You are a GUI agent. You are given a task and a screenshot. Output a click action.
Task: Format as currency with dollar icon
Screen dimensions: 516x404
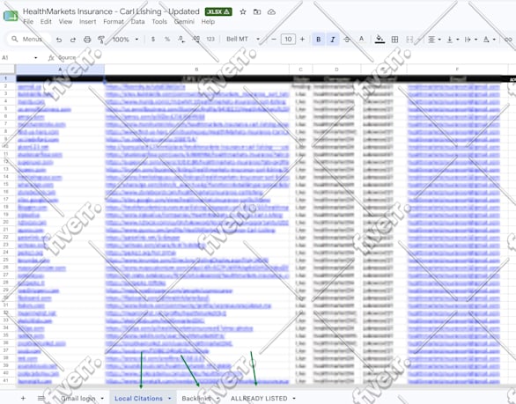[153, 39]
